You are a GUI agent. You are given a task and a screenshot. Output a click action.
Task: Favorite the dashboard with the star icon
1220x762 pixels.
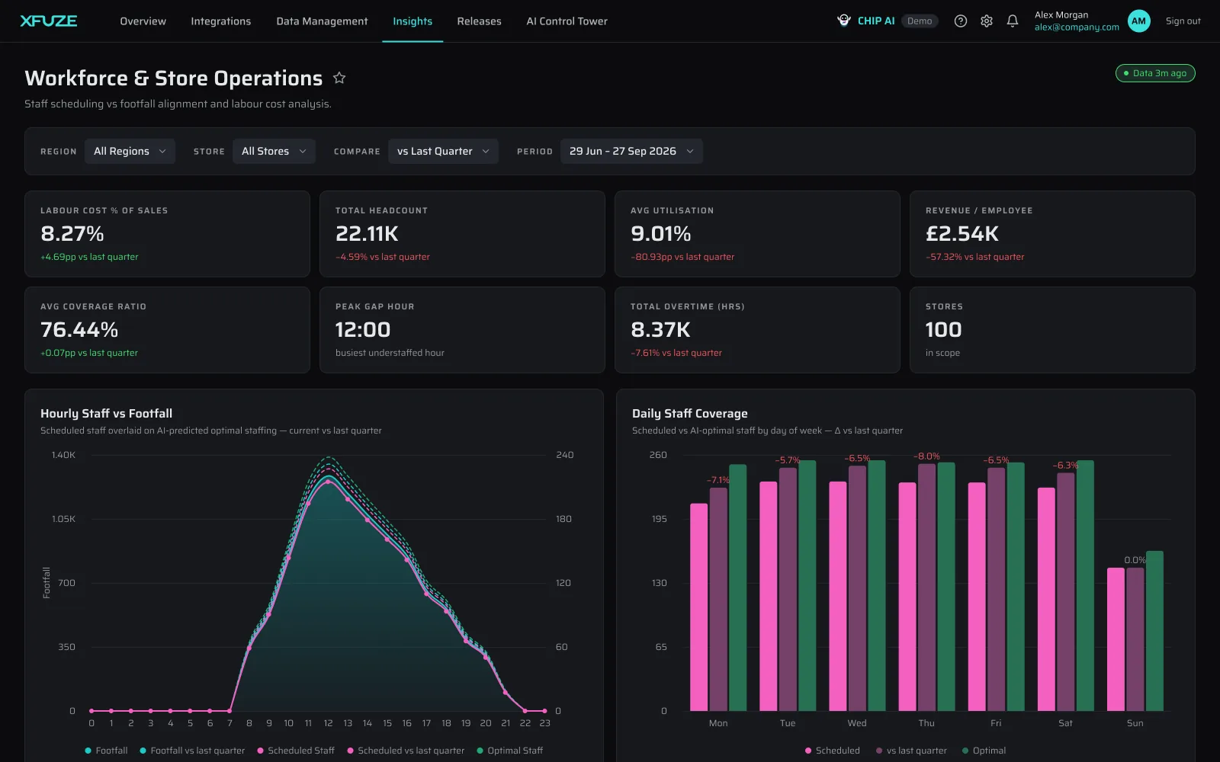339,78
